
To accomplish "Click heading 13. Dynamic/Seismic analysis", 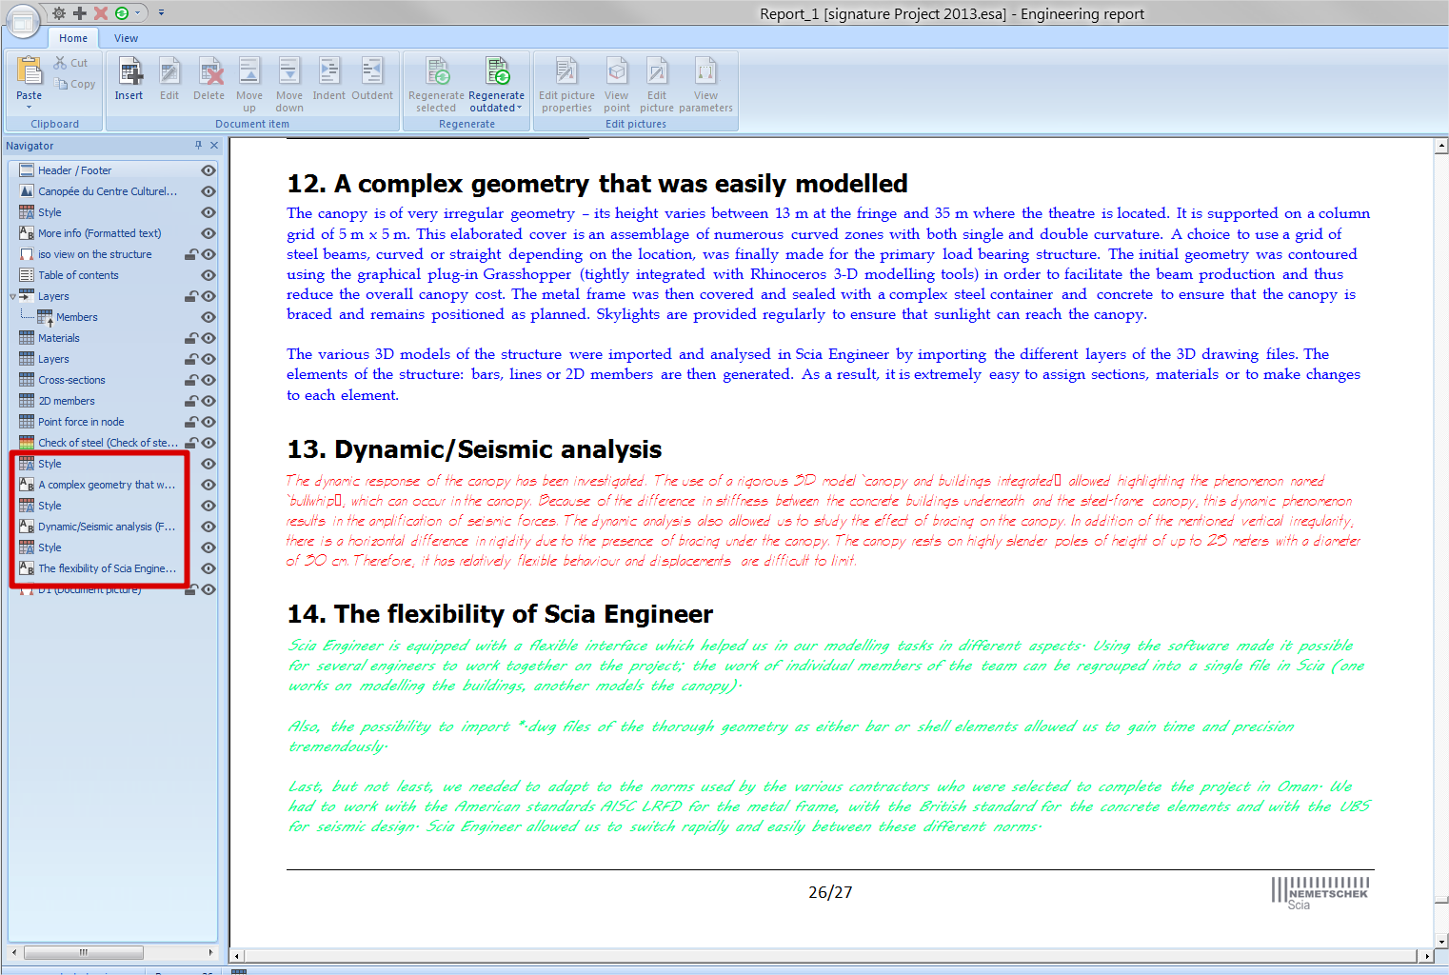I will 474,449.
